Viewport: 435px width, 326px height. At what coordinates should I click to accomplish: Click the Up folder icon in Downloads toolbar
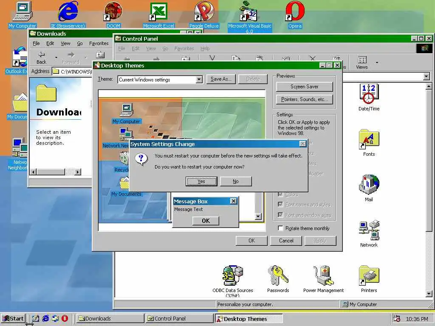tap(100, 55)
